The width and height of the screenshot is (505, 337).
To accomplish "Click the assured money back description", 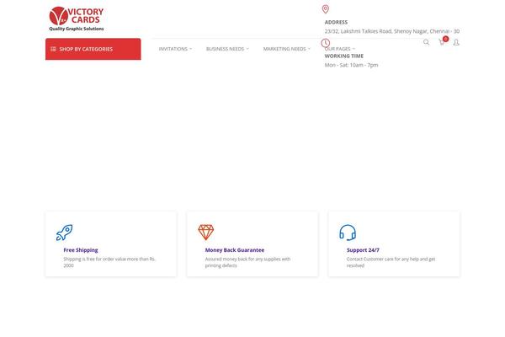I will [247, 262].
